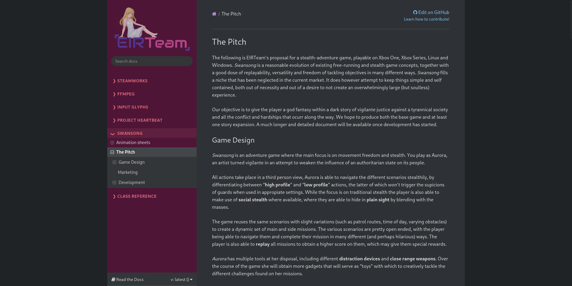This screenshot has height=286, width=572.
Task: Click the Search docs input field
Action: tap(152, 61)
